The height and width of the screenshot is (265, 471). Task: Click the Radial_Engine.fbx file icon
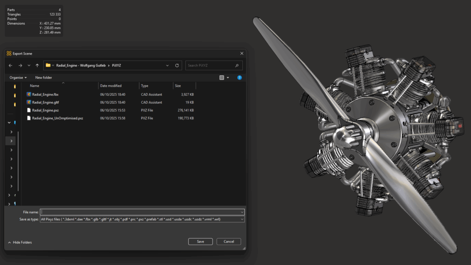coord(29,94)
